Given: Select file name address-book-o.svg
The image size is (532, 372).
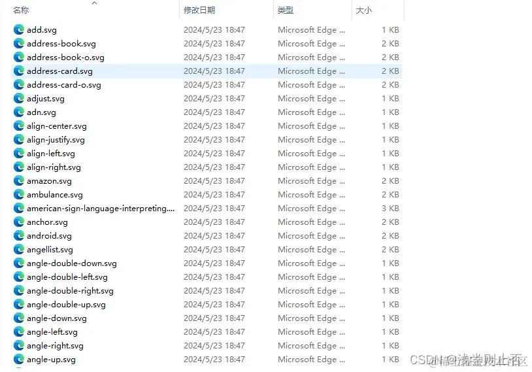Looking at the screenshot, I should tap(65, 58).
